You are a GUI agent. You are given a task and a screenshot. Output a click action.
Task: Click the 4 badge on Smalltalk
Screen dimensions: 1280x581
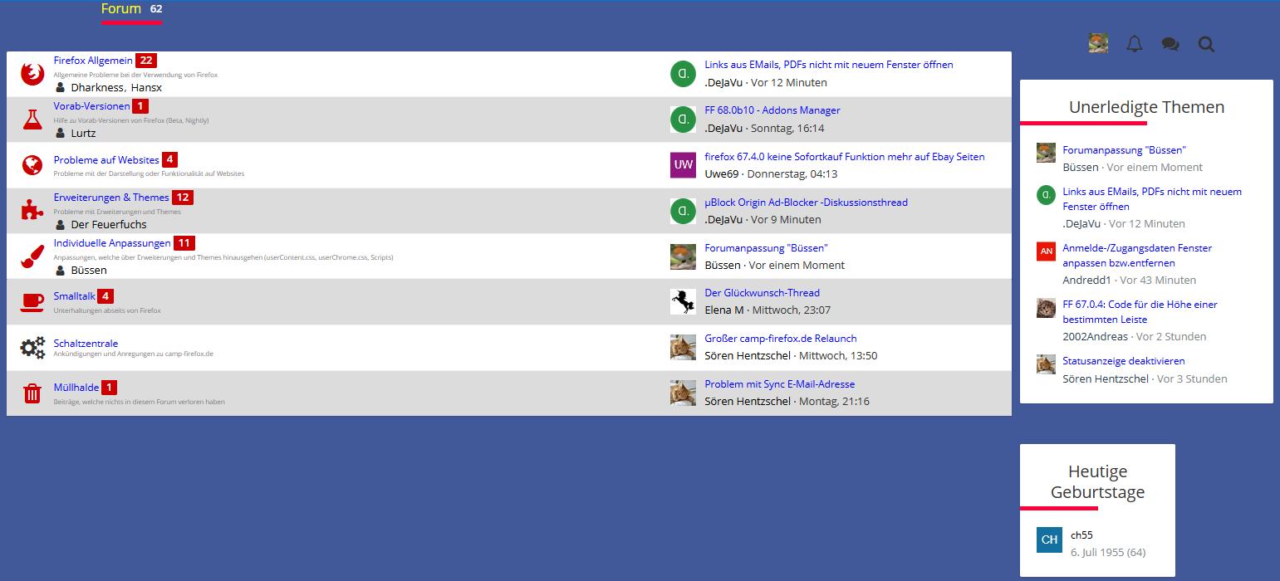[105, 296]
